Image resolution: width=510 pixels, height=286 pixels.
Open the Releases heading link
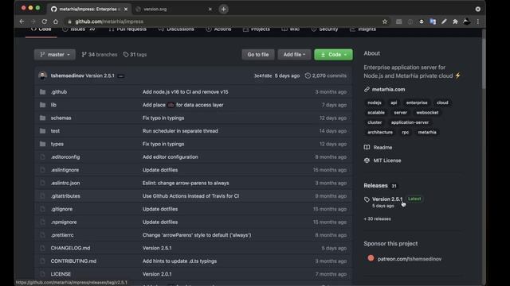(375, 185)
